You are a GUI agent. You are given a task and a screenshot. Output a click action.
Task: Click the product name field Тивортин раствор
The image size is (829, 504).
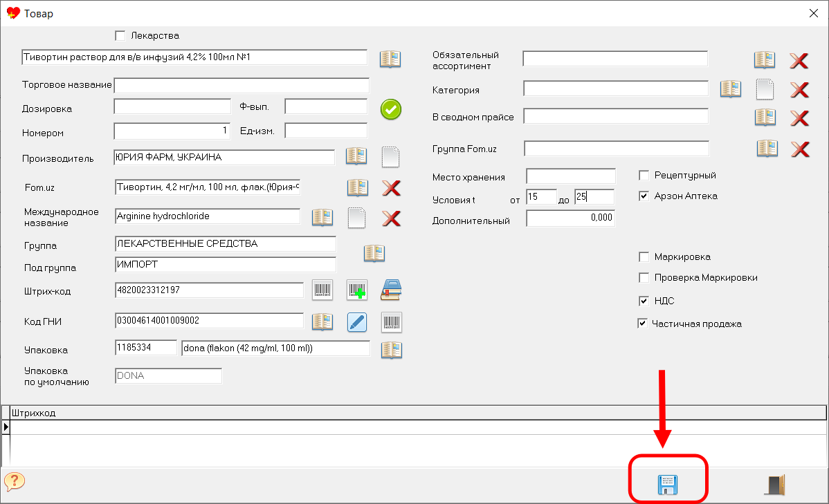coord(194,57)
